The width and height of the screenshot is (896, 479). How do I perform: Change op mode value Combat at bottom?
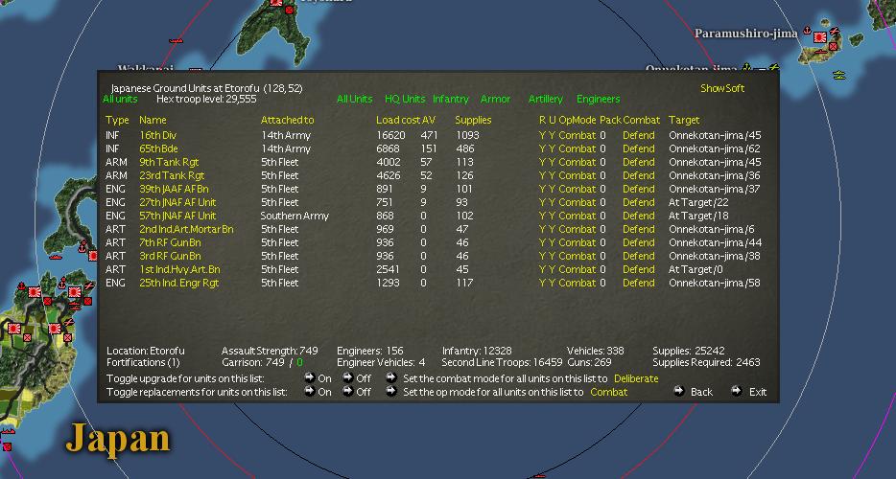[x=608, y=392]
